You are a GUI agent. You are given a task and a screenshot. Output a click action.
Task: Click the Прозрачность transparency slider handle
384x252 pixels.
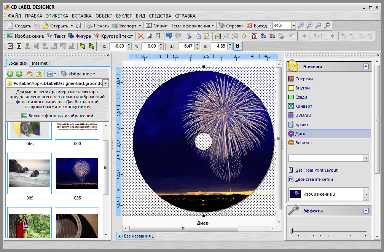(291, 231)
